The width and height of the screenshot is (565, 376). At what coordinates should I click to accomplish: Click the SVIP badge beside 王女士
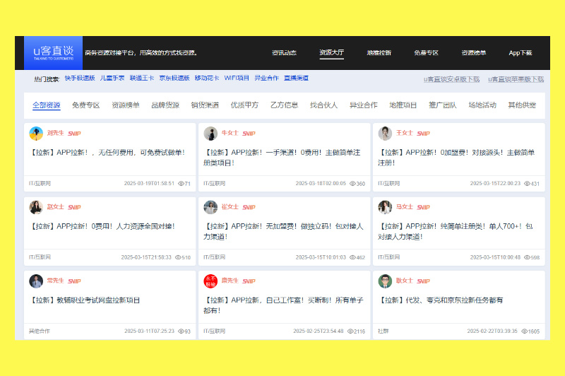(x=423, y=134)
